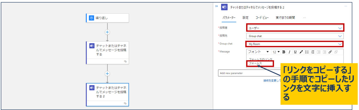
Task: Click the Add new parameter field
Action: tap(249, 73)
